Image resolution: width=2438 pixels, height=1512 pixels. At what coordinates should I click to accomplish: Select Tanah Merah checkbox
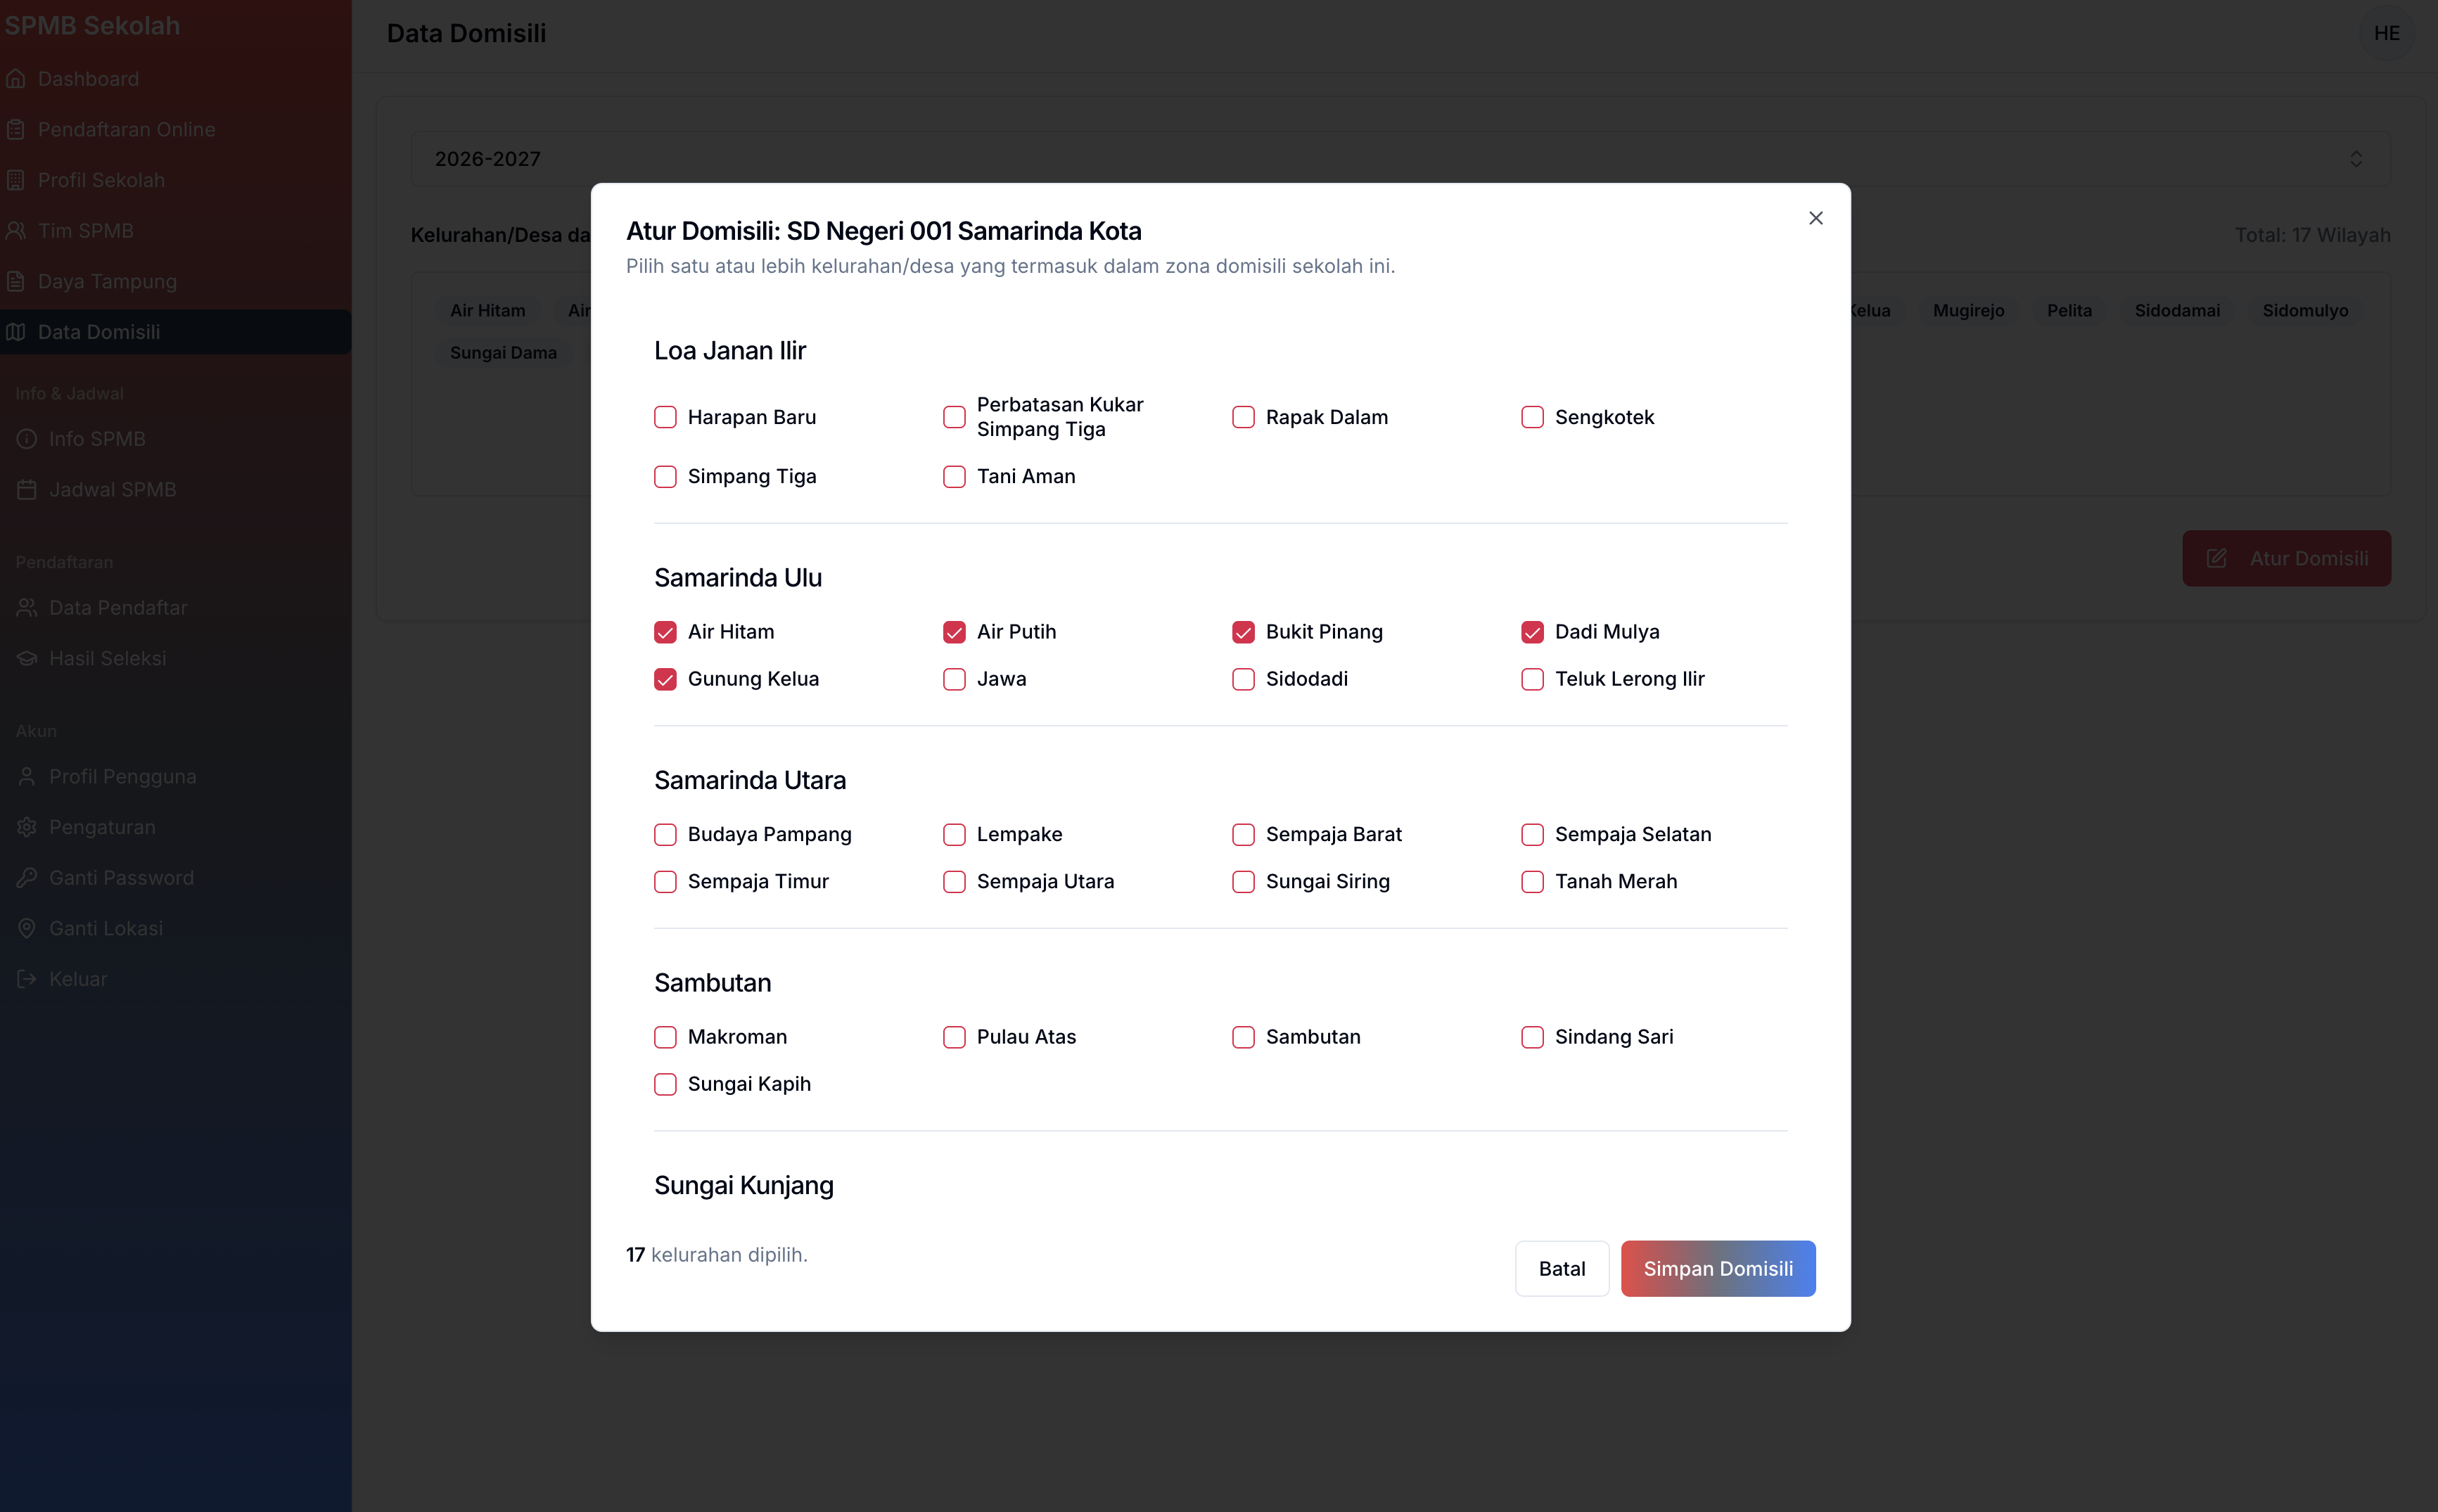click(x=1532, y=882)
